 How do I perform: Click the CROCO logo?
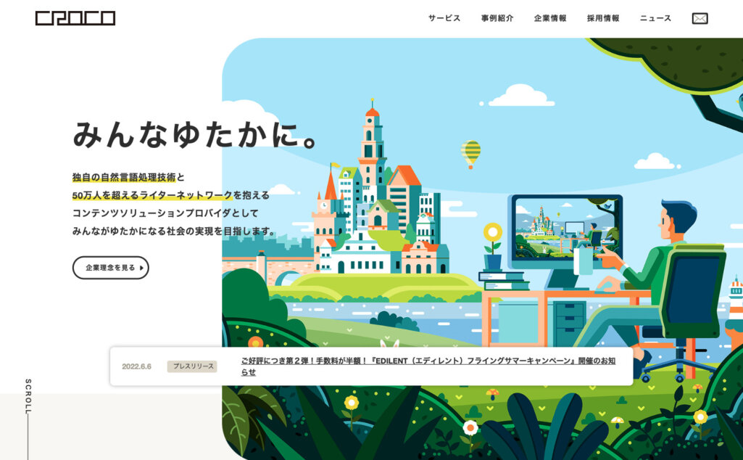click(x=75, y=18)
